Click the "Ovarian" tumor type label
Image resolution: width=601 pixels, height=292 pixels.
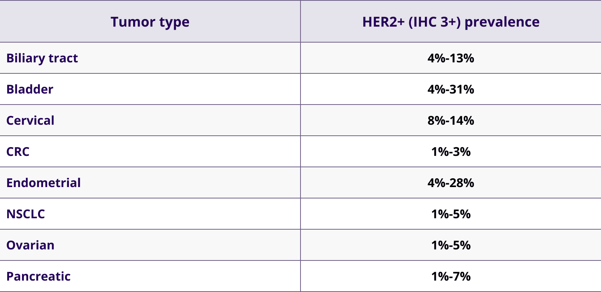point(30,245)
